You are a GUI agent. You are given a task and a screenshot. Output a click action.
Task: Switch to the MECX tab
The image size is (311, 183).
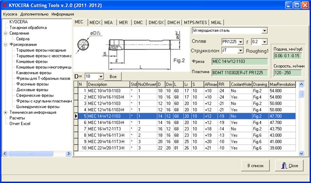pyautogui.click(x=95, y=23)
